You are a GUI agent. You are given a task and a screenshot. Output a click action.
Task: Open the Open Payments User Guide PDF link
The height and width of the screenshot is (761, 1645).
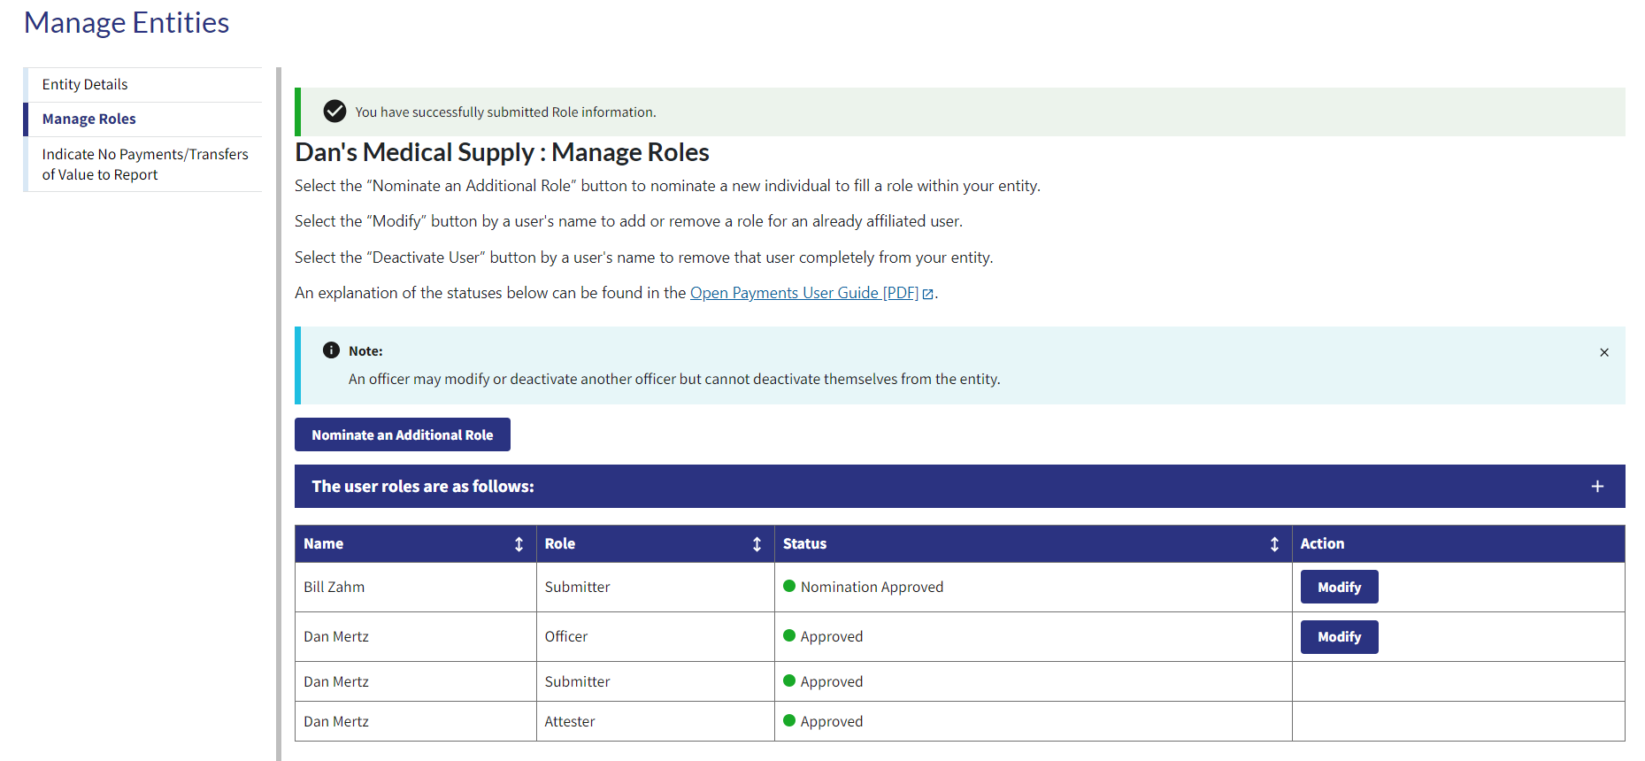pos(803,293)
